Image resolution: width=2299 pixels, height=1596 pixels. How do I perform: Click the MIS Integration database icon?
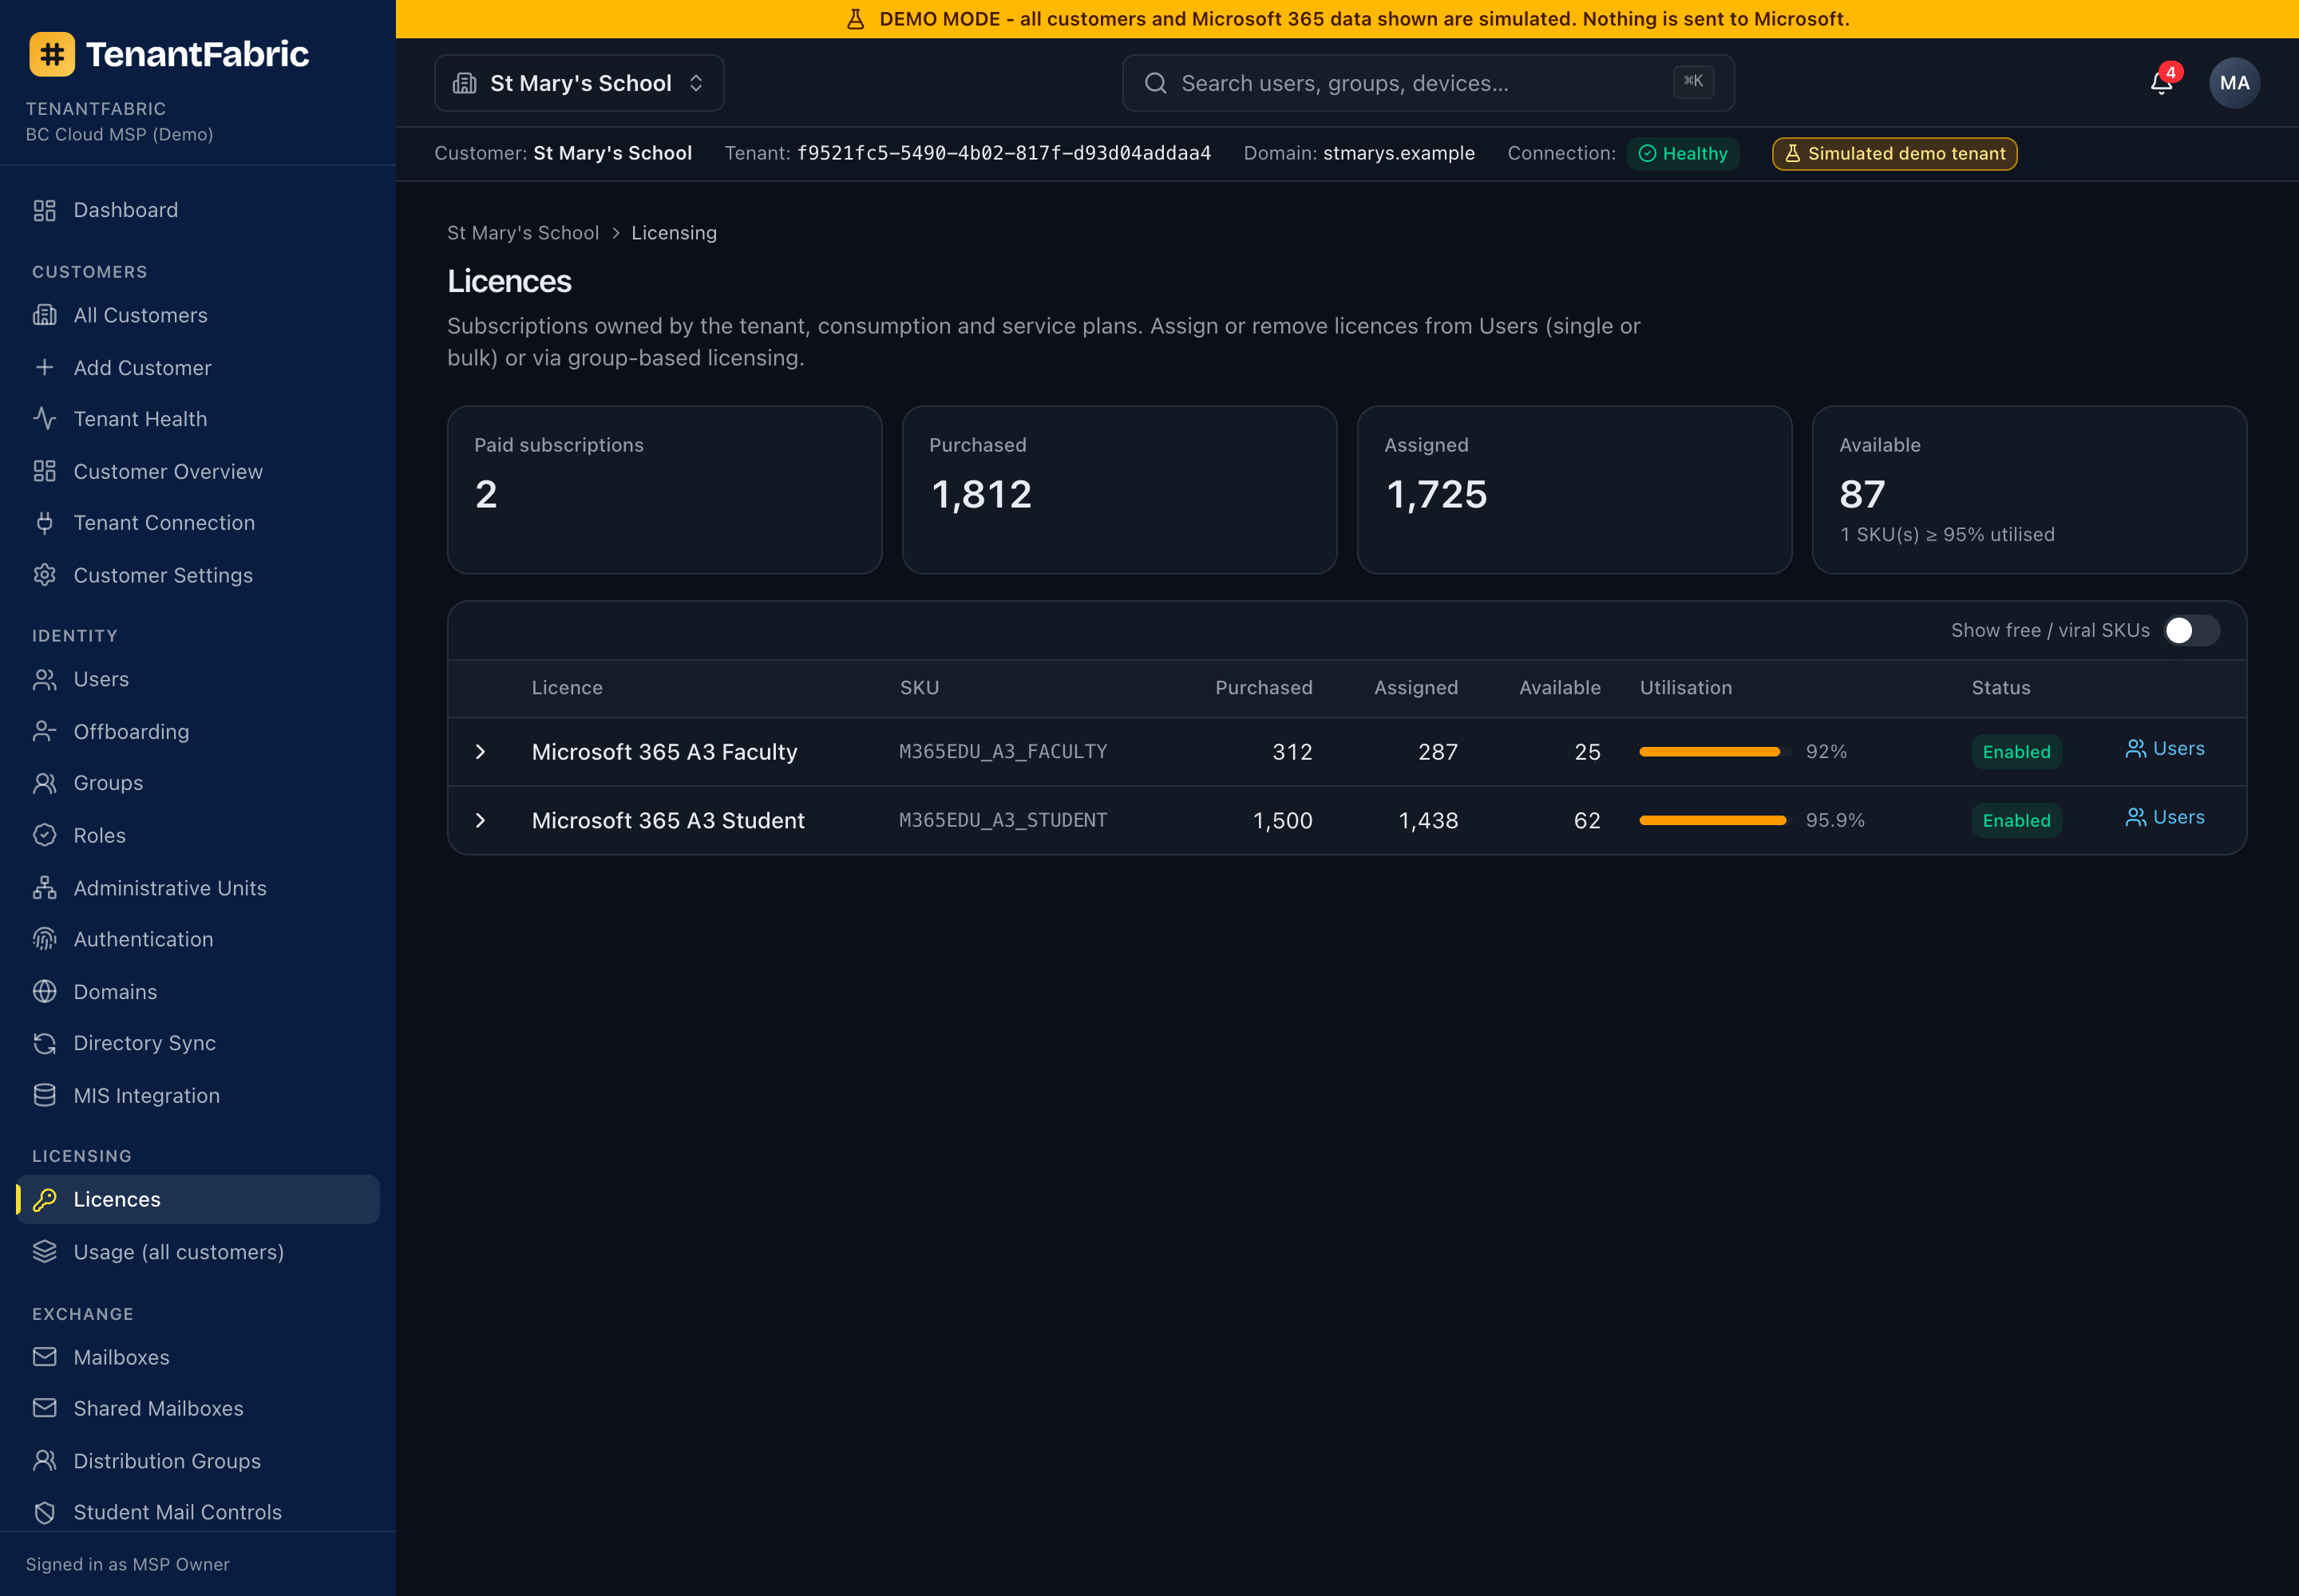[44, 1095]
